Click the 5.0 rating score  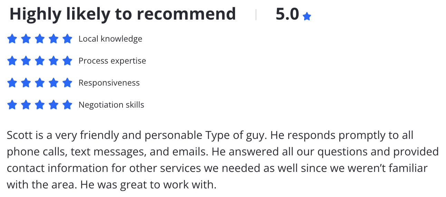pyautogui.click(x=287, y=14)
